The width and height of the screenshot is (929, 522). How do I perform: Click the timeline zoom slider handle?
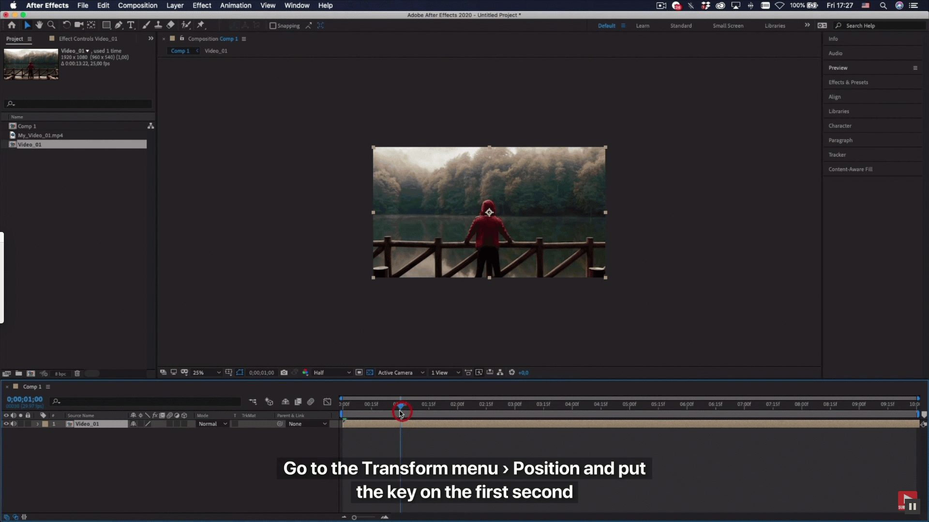(x=354, y=518)
